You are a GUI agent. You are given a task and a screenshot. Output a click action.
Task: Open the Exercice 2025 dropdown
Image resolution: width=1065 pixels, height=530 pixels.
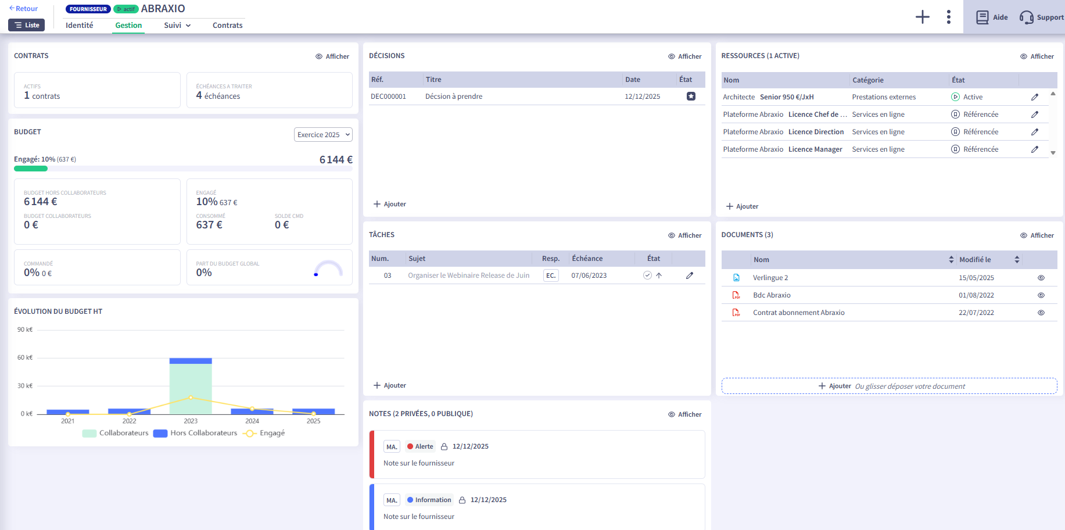(x=323, y=135)
